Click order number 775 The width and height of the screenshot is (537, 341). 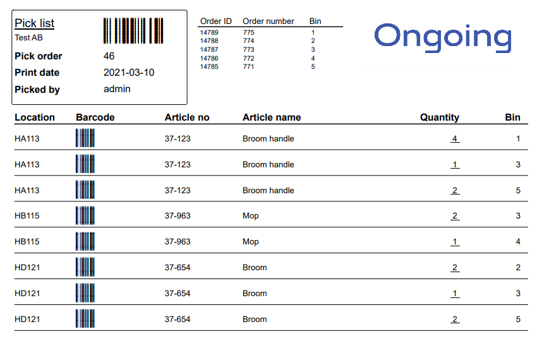click(249, 33)
